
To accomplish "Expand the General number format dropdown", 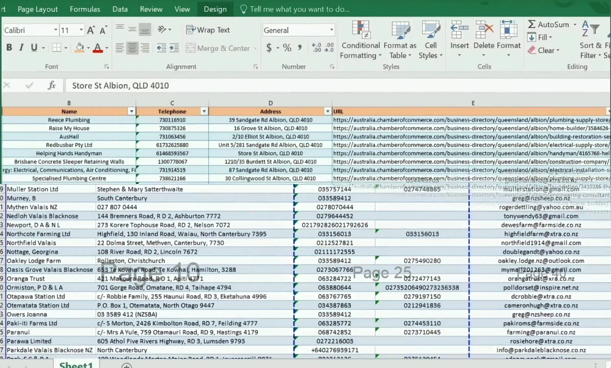I will pos(332,30).
